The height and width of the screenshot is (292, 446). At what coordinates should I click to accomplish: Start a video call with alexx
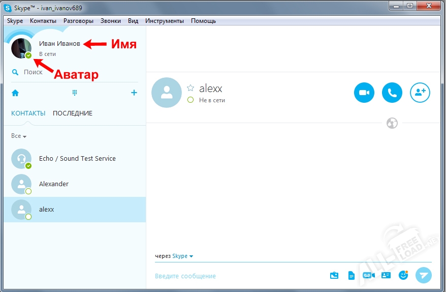pyautogui.click(x=364, y=93)
